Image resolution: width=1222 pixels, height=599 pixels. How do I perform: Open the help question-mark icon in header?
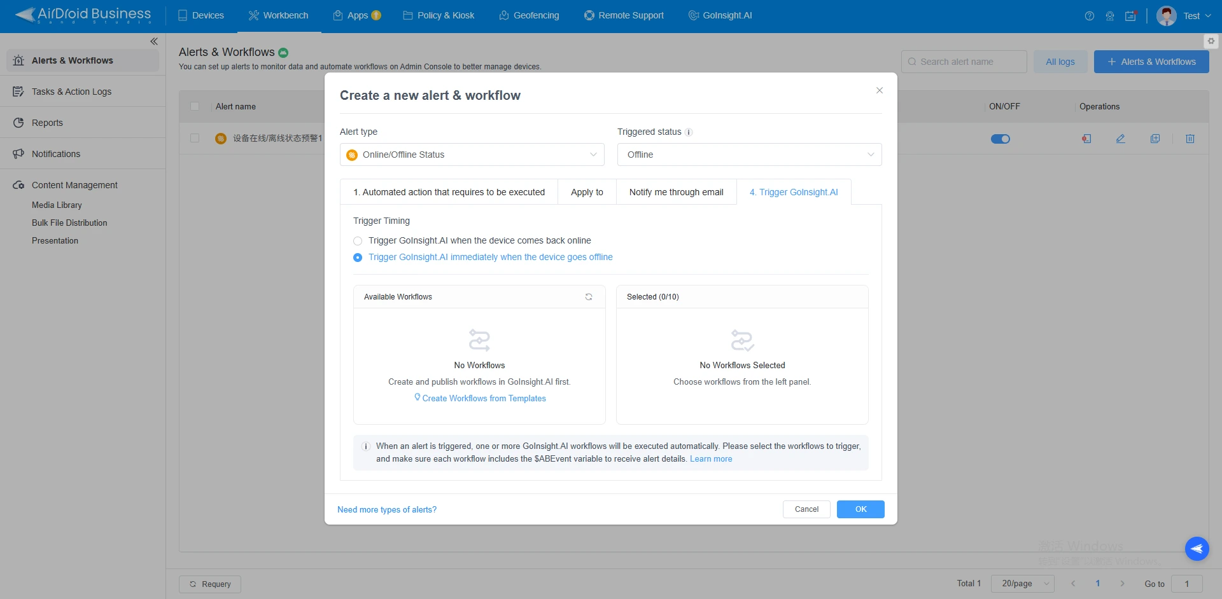point(1090,16)
